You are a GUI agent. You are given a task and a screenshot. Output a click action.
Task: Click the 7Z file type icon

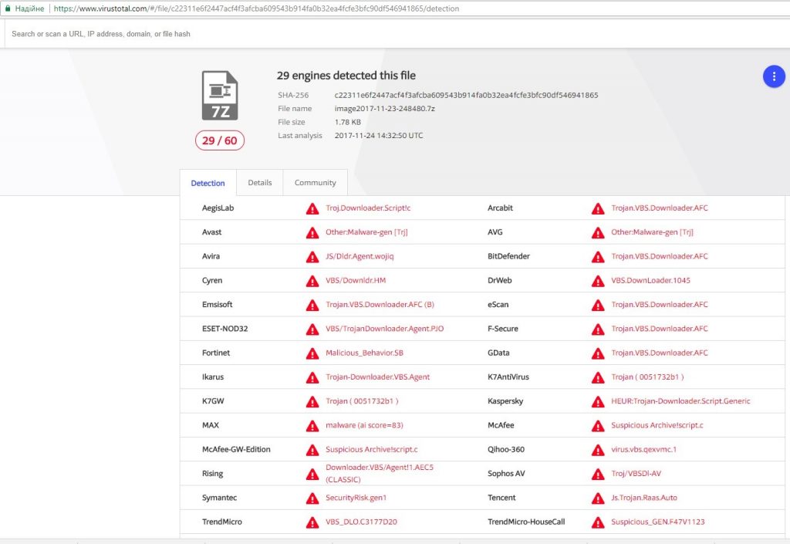[x=220, y=96]
